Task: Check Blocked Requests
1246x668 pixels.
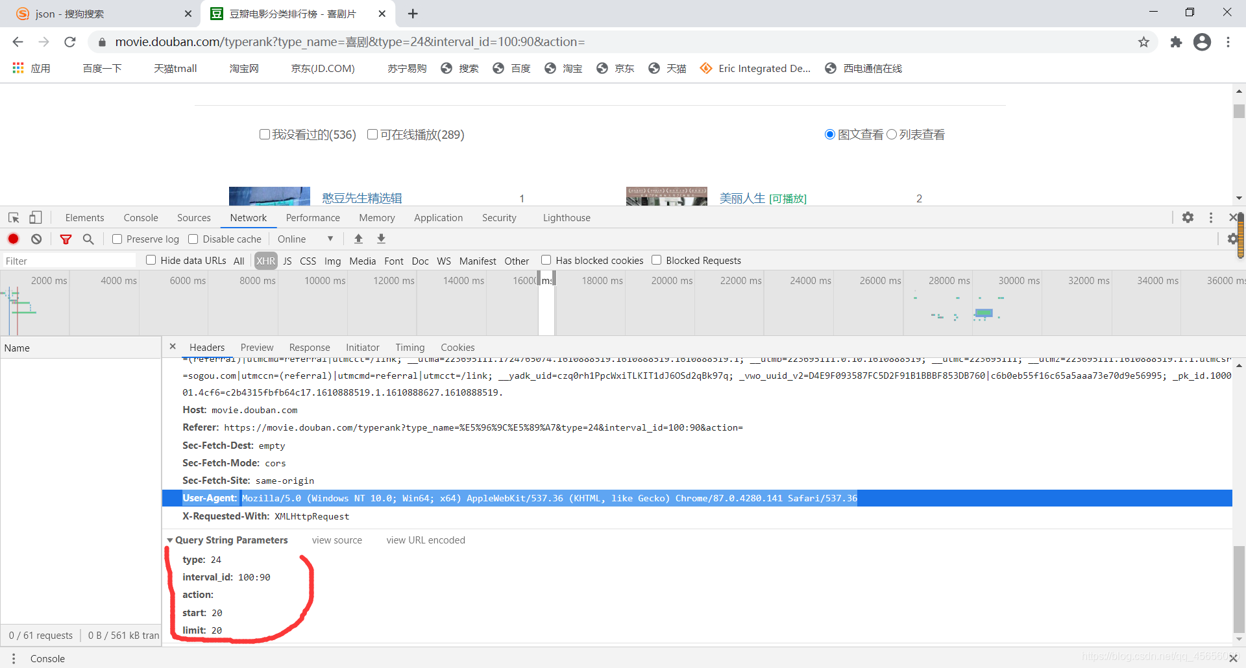Action: pyautogui.click(x=657, y=260)
